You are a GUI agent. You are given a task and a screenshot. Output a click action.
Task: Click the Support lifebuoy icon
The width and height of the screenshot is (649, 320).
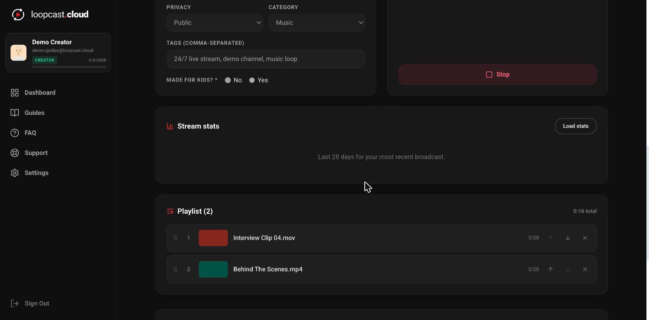[x=15, y=153]
